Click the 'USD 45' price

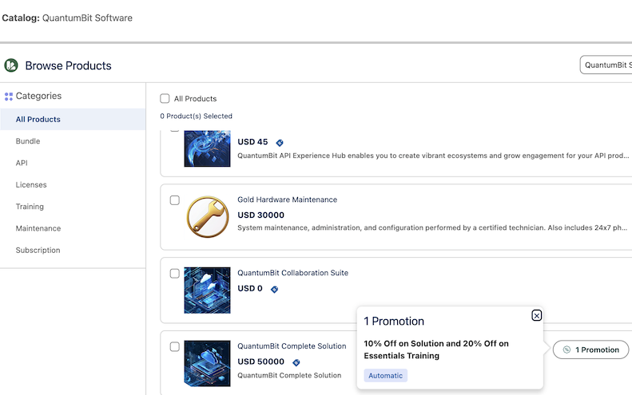[x=252, y=142]
